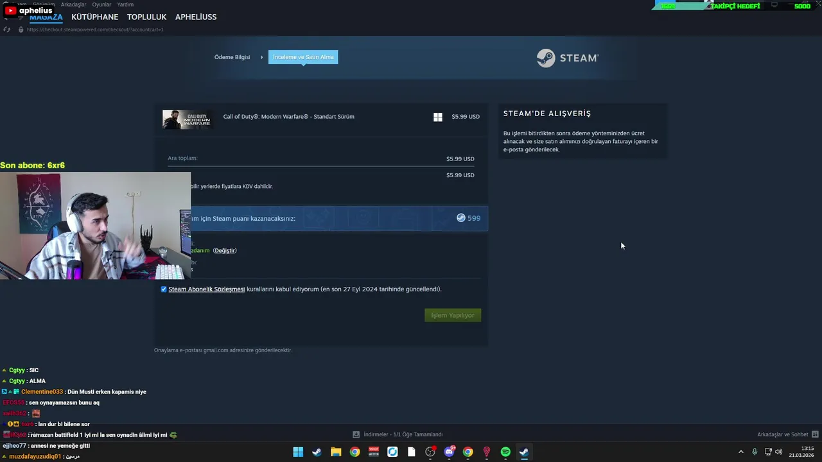Open the blue circular arrows app on the taskbar
The width and height of the screenshot is (822, 462).
click(x=392, y=452)
